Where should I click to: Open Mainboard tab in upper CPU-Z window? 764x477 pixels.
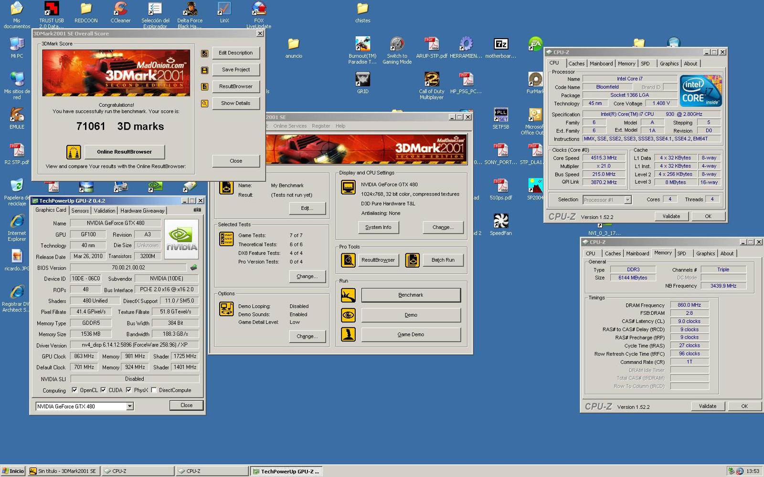601,63
